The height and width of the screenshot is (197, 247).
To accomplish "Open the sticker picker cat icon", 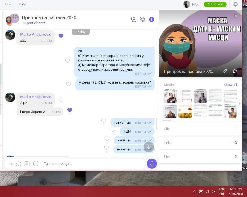I will [36, 164].
